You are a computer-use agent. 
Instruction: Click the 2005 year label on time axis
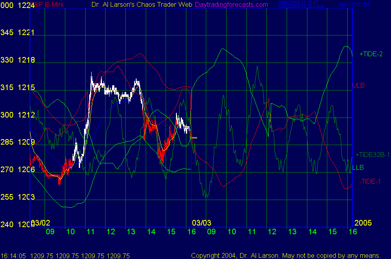(x=362, y=222)
